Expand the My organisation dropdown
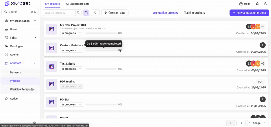The width and height of the screenshot is (271, 127). click(x=35, y=21)
